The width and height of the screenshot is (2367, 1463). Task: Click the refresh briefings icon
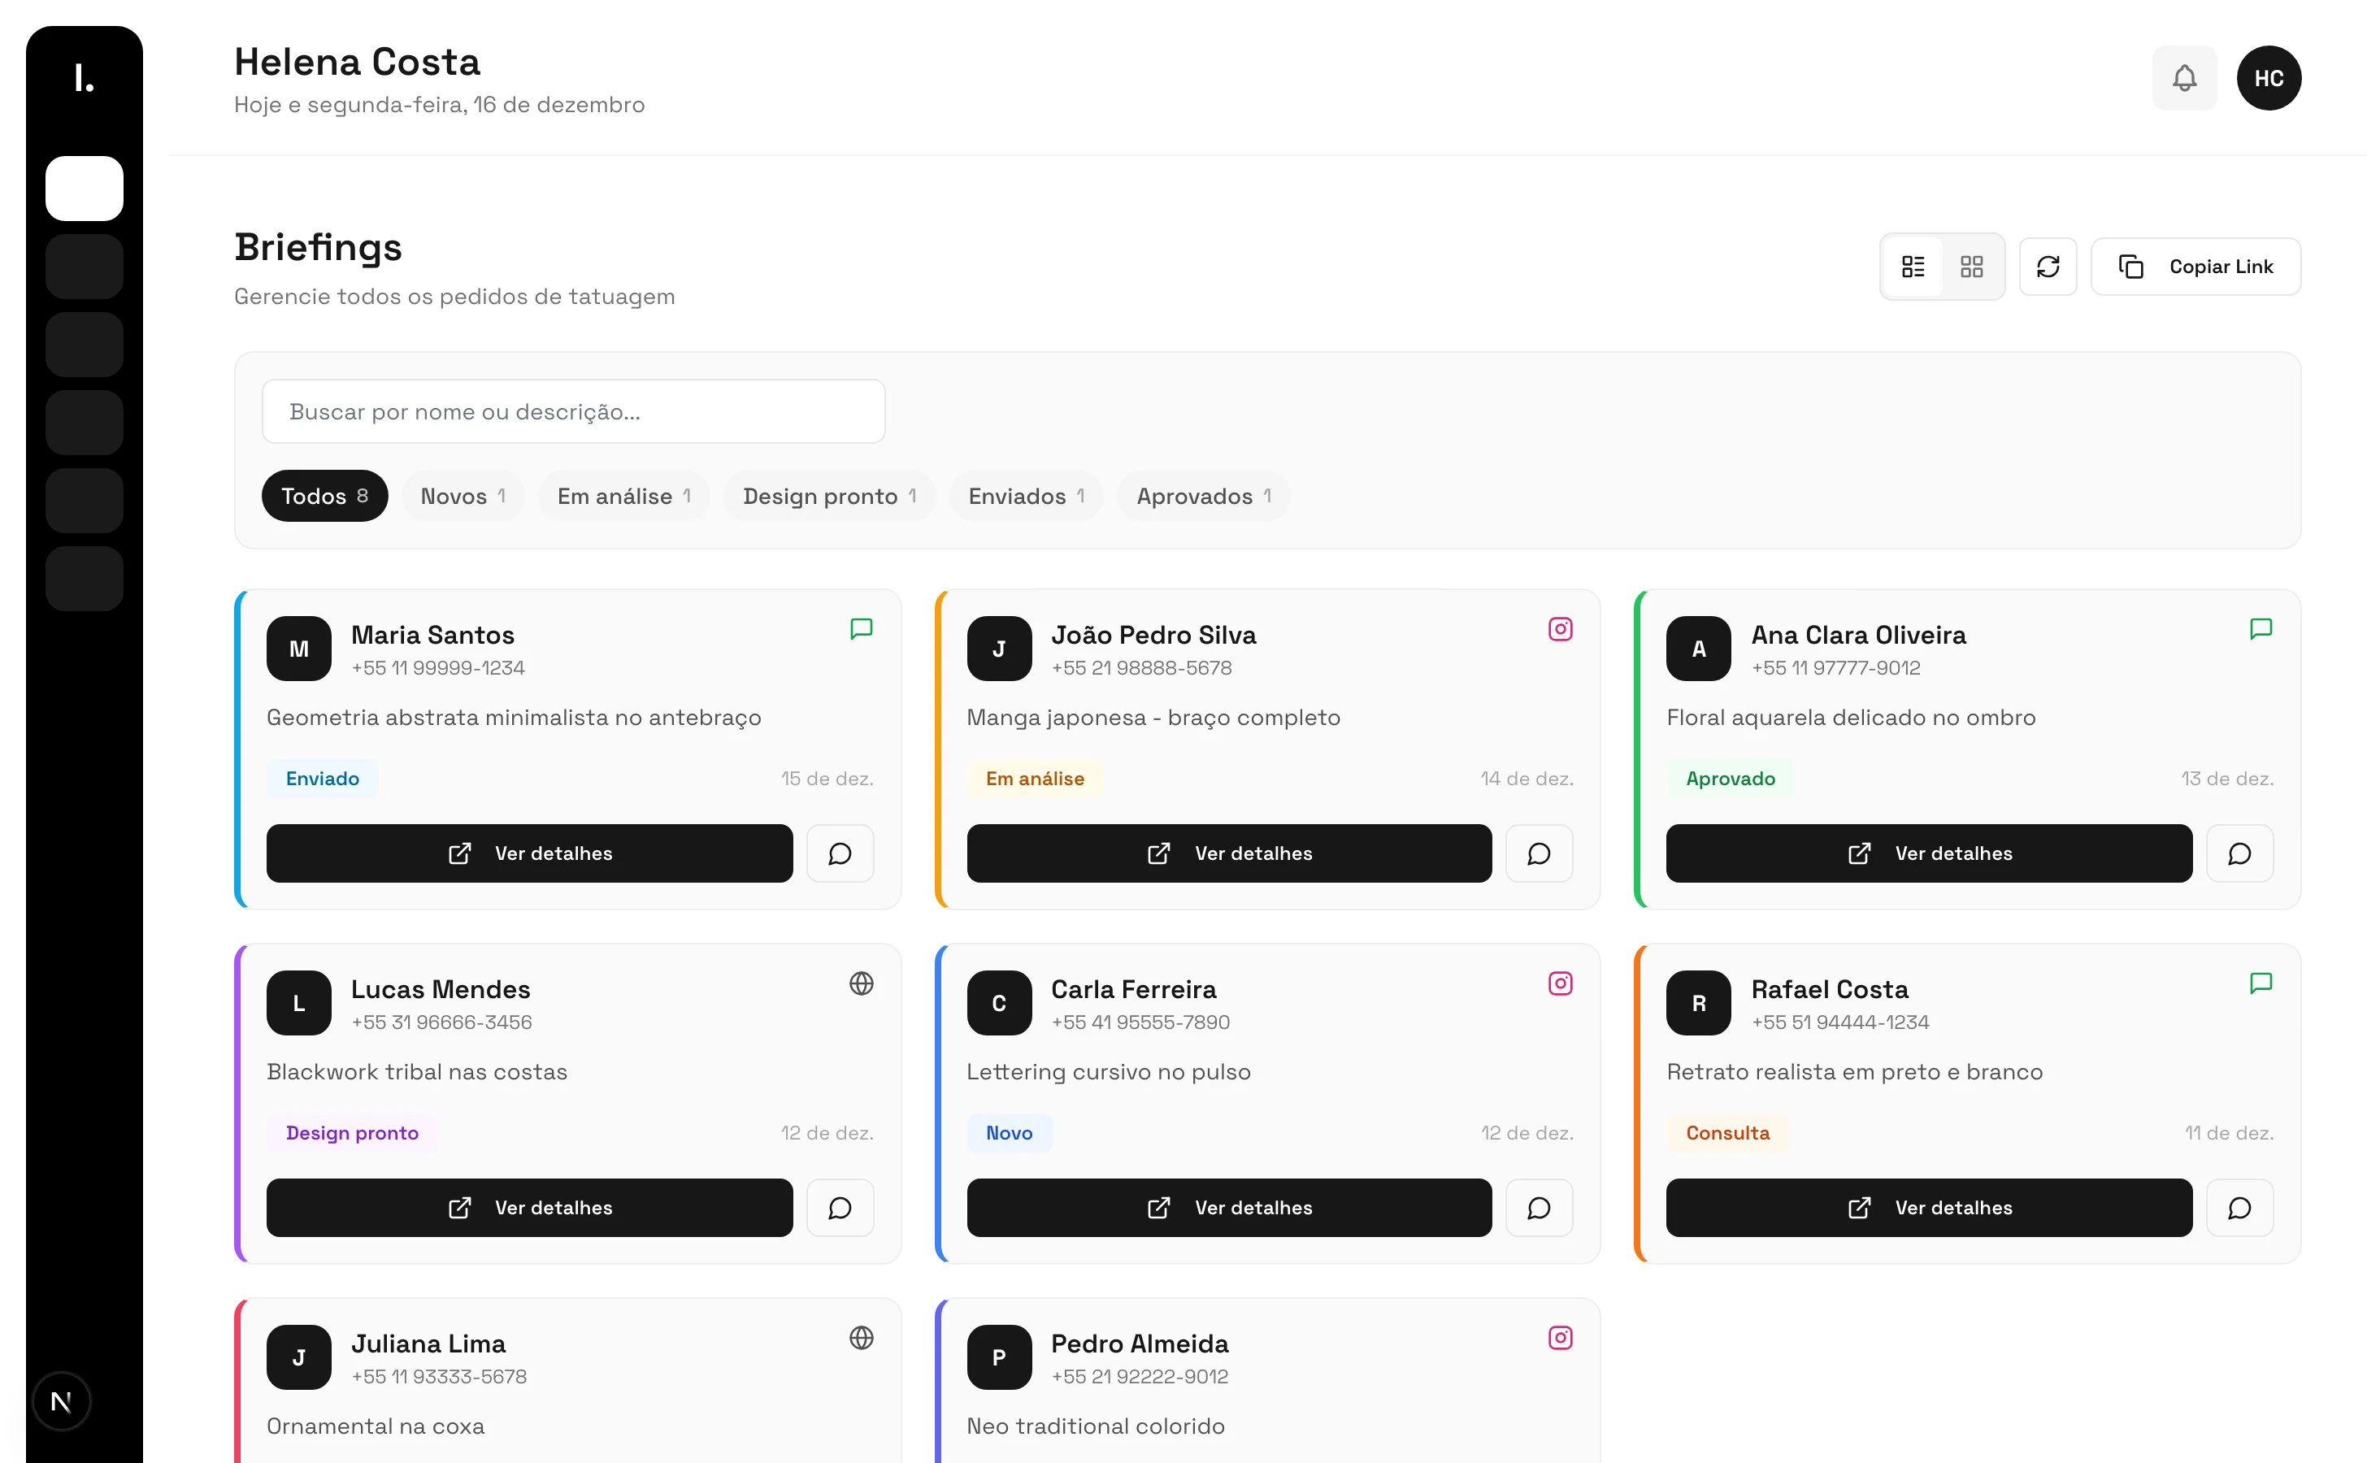(x=2047, y=266)
